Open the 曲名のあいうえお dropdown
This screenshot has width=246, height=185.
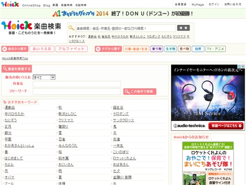[x=44, y=77]
